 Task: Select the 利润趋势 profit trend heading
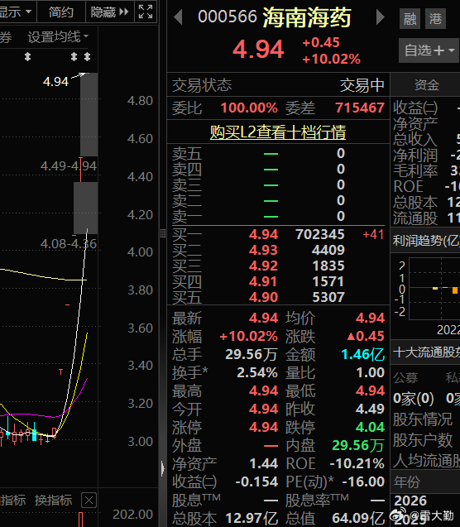click(x=426, y=240)
